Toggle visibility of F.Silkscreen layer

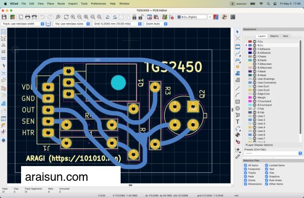pyautogui.click(x=255, y=64)
